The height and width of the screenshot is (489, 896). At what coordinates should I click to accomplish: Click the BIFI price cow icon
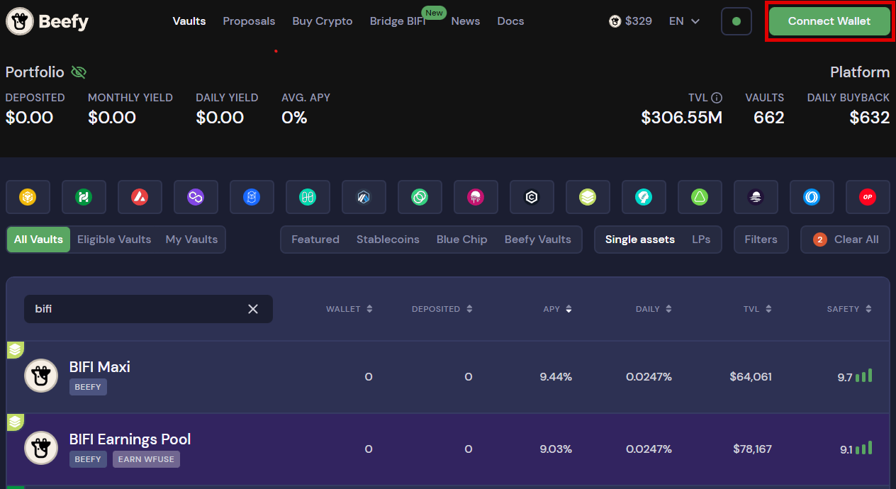[x=615, y=21]
